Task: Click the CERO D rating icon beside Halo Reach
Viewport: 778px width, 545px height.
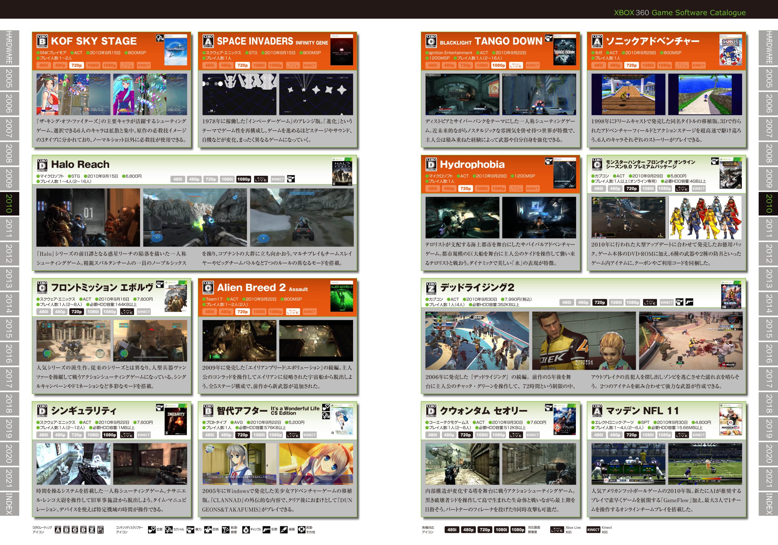Action: [x=42, y=165]
